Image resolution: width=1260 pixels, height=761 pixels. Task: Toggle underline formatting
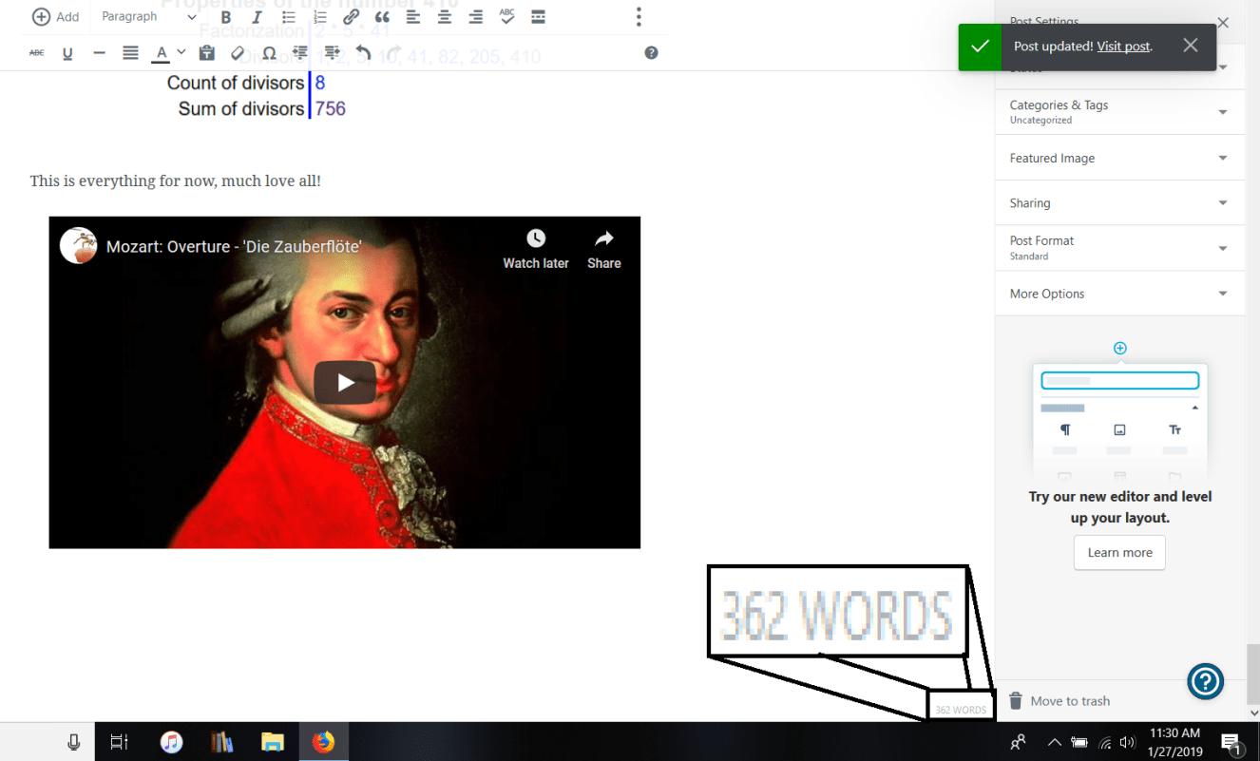click(67, 52)
